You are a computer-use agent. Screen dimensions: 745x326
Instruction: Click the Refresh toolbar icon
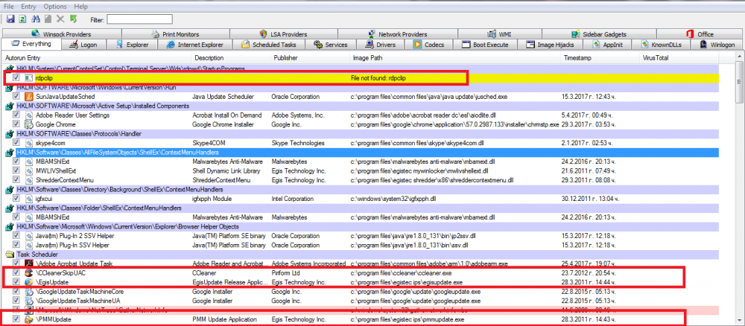[x=22, y=19]
